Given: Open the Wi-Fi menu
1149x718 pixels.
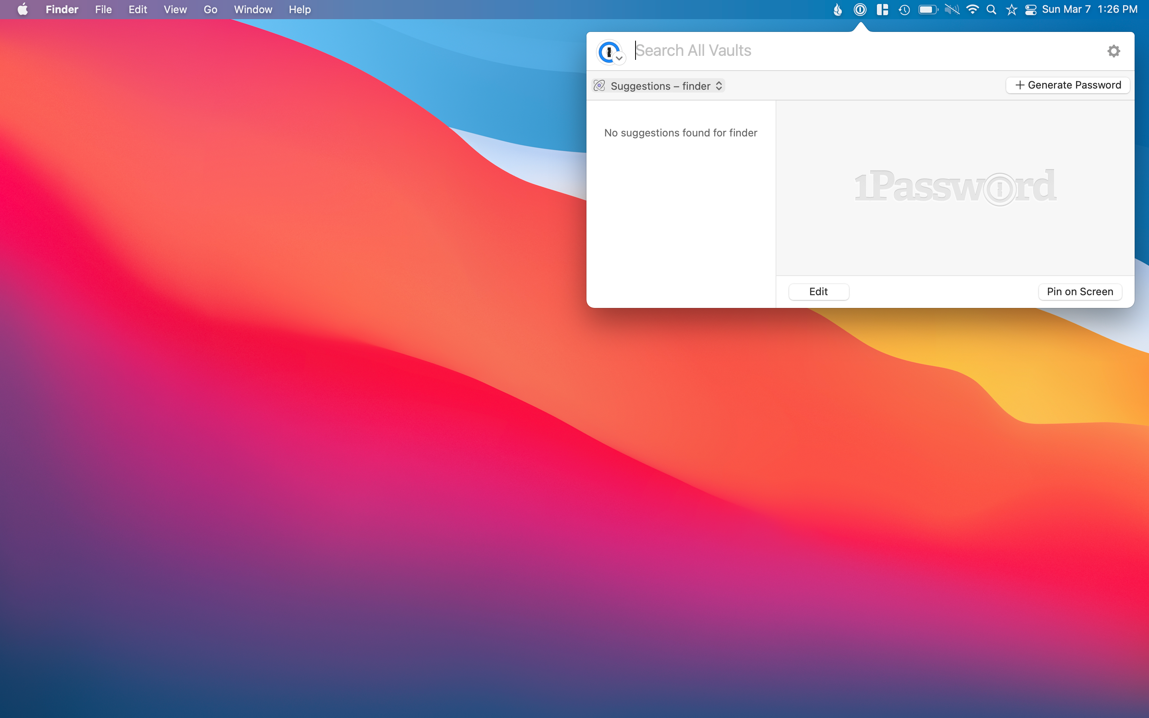Looking at the screenshot, I should point(972,10).
